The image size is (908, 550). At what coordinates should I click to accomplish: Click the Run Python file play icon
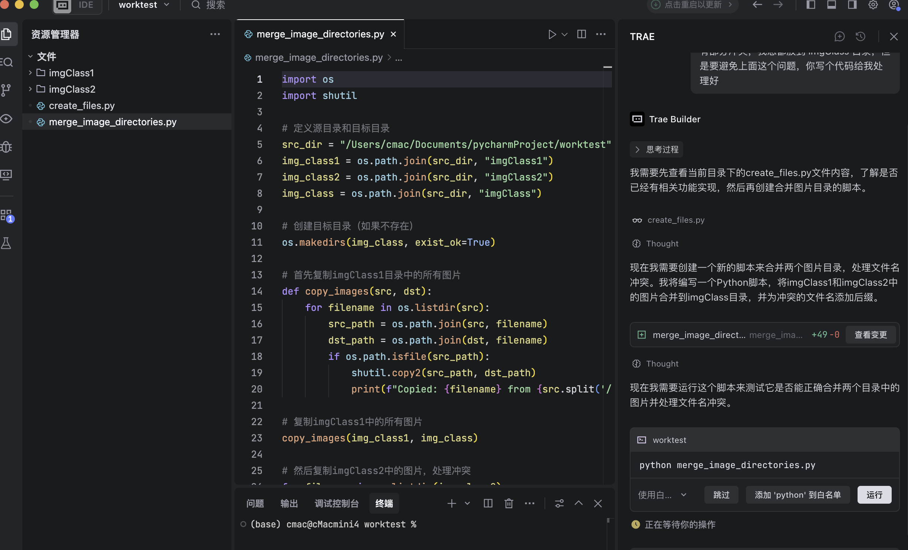552,34
